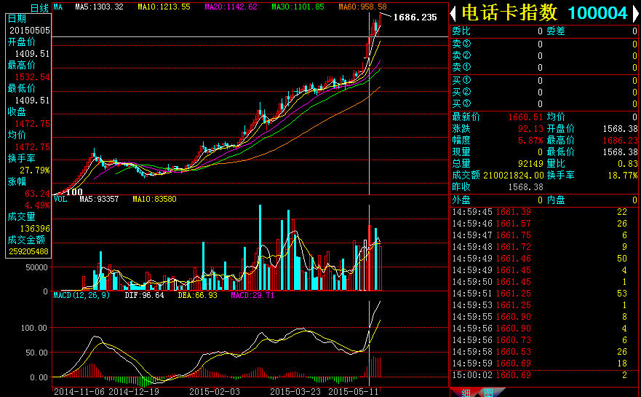
Task: Select the 14:59:51 tick row
Action: pos(544,294)
